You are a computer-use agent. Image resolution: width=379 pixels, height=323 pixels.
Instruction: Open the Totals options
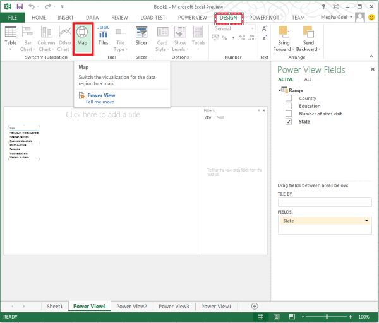(x=198, y=38)
